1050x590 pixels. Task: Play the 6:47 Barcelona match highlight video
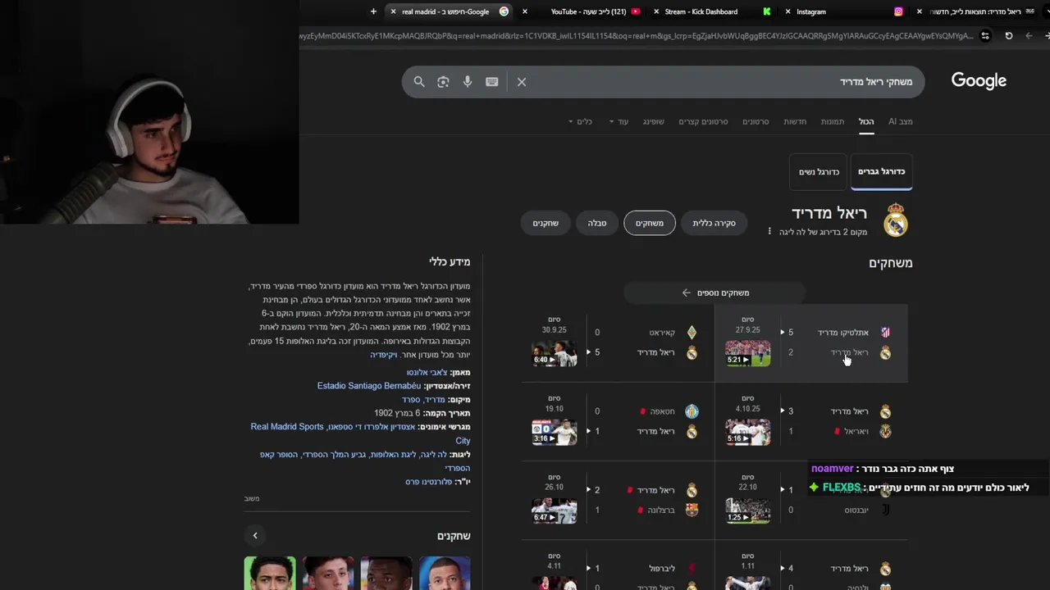(x=554, y=511)
